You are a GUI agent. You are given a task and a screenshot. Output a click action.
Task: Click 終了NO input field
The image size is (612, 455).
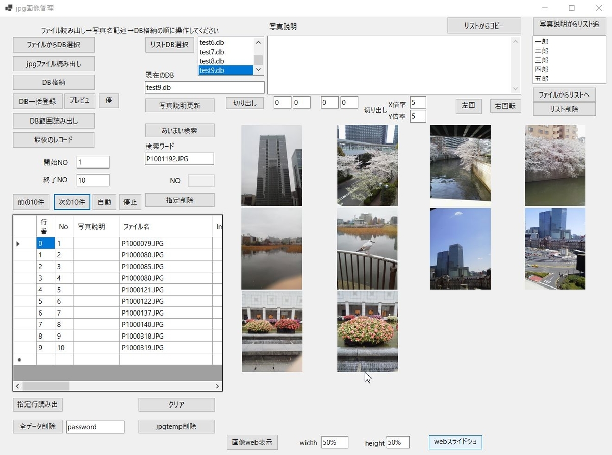click(x=93, y=180)
